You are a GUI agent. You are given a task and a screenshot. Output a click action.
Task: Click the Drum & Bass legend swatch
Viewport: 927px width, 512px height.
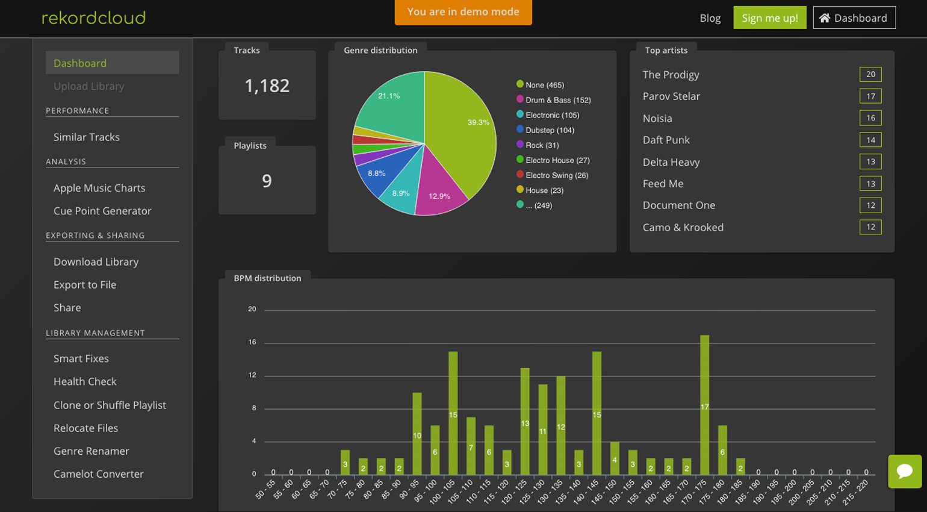click(x=520, y=99)
